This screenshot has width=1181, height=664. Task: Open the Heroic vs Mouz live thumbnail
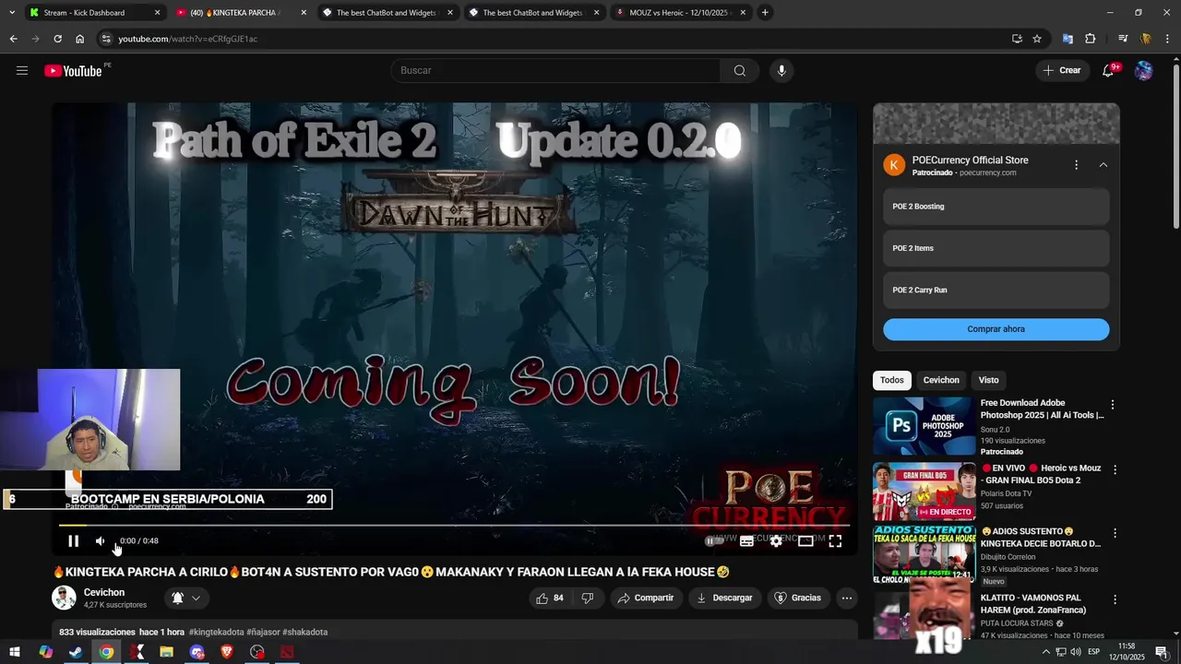(x=924, y=492)
